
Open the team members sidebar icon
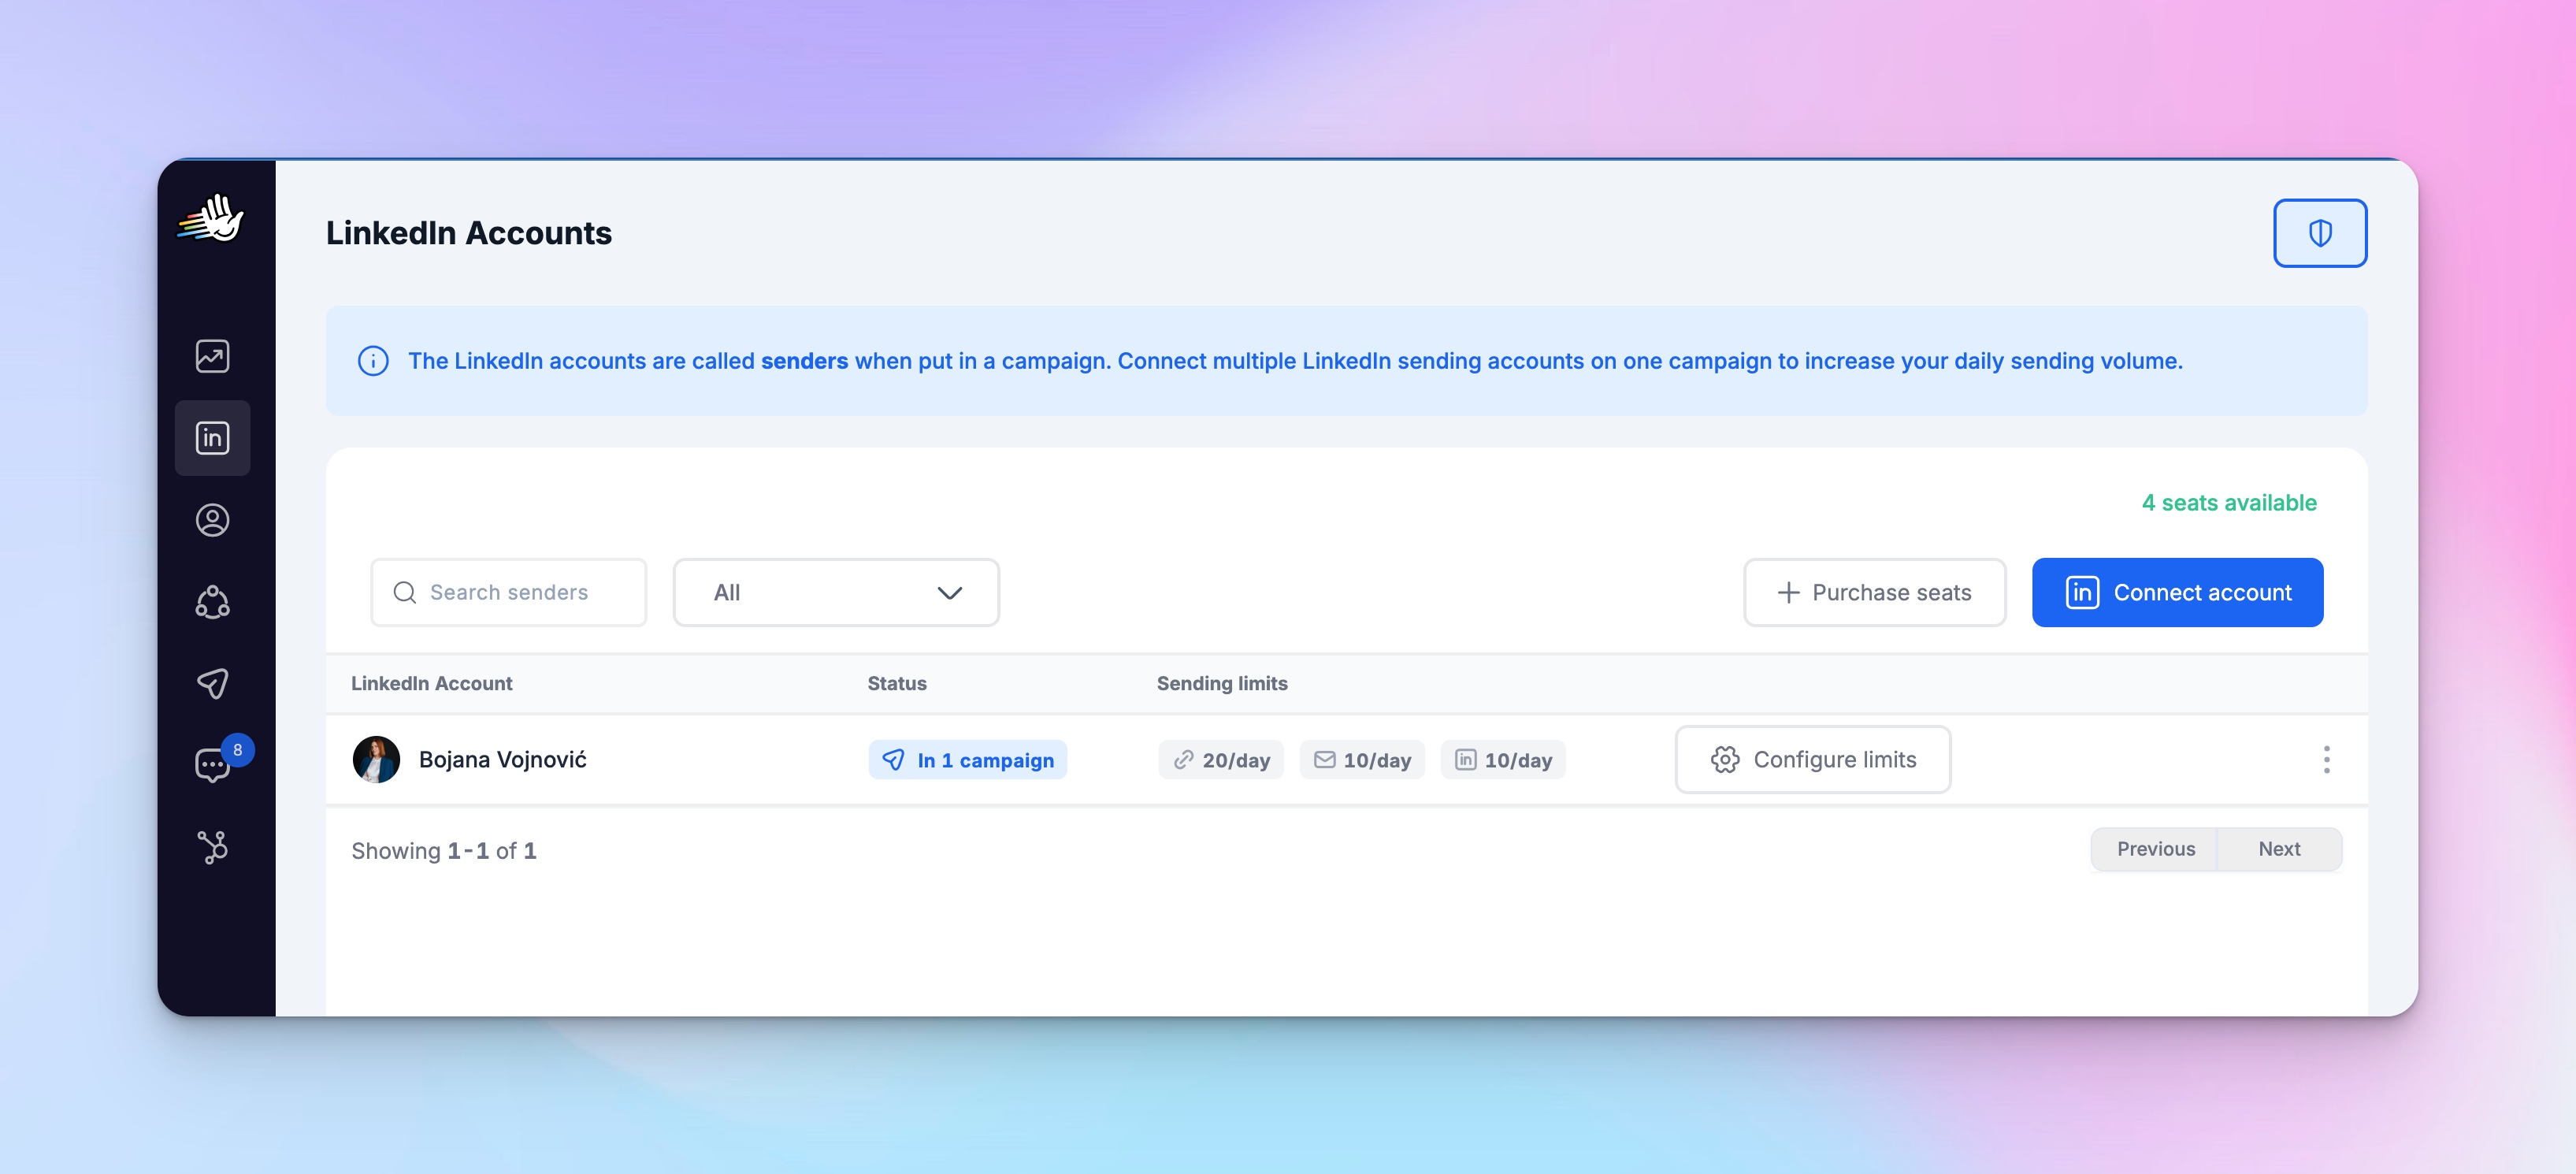[212, 602]
